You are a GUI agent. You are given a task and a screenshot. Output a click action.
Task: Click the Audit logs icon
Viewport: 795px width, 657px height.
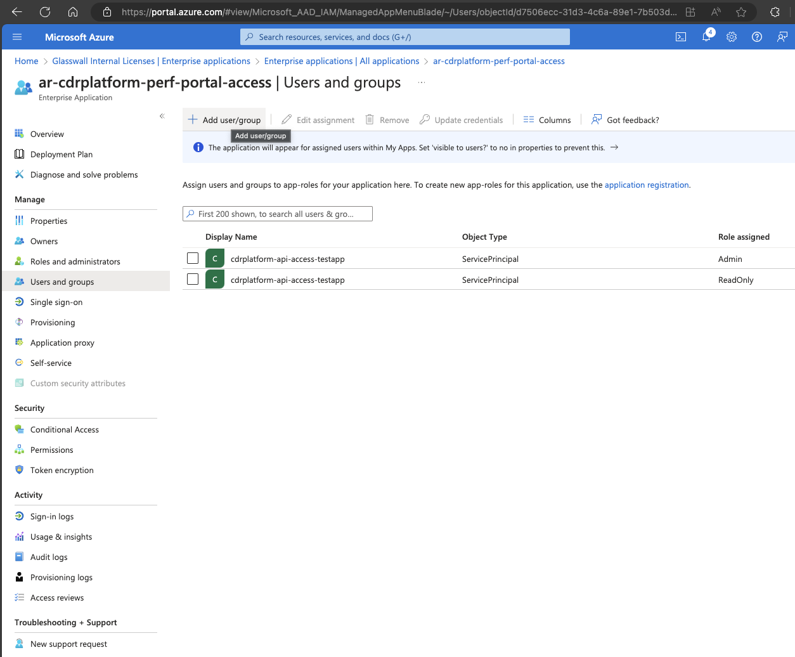click(x=19, y=557)
